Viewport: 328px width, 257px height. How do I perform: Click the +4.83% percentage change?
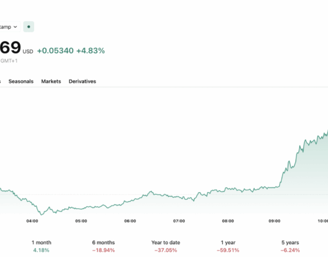click(91, 51)
